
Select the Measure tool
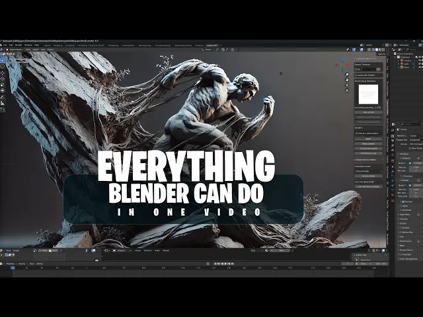(3, 103)
